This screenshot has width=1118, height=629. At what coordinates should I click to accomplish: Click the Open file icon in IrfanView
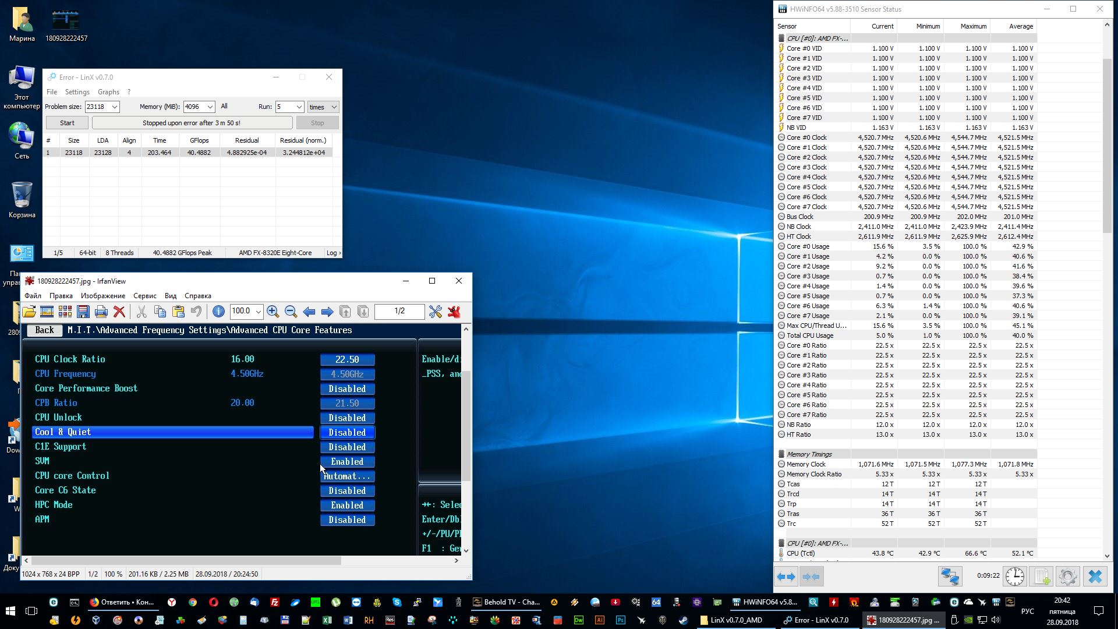[29, 312]
